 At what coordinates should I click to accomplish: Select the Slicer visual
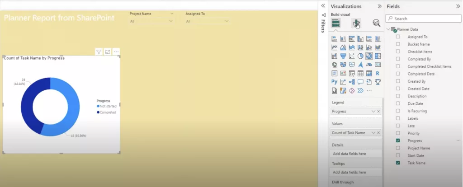(352, 73)
